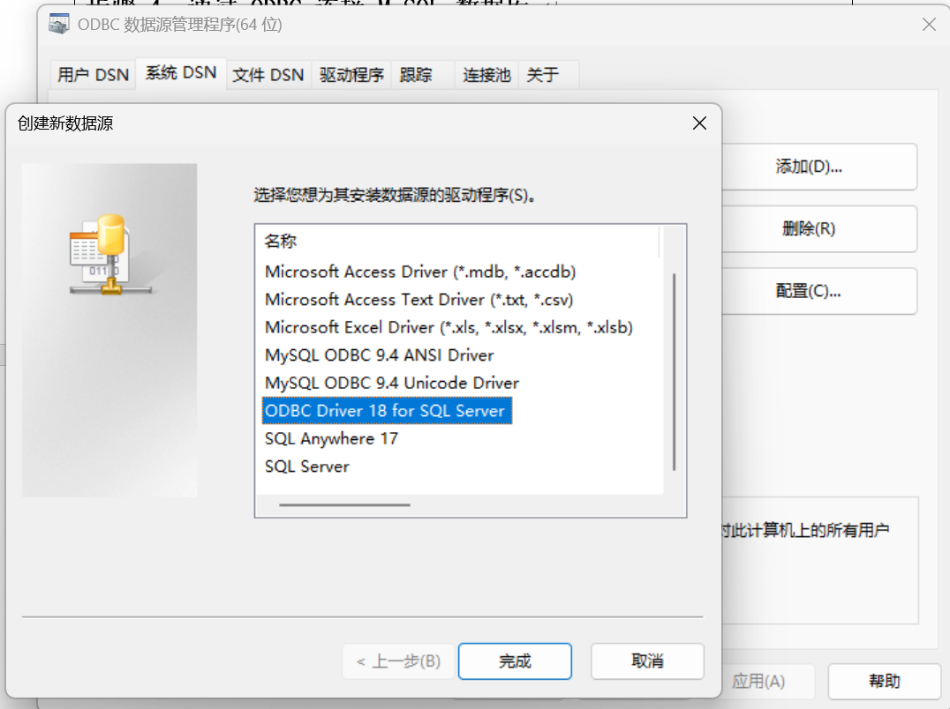Select Microsoft Access Text Driver (*.txt, *.csv)
This screenshot has height=709, width=950.
(x=418, y=300)
